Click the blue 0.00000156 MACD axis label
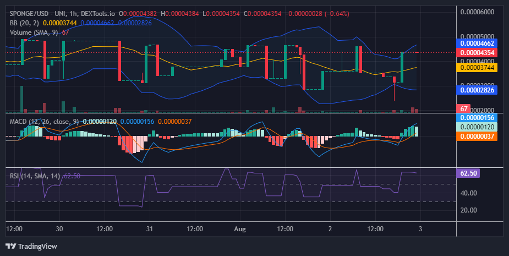This screenshot has width=509, height=256. [477, 118]
